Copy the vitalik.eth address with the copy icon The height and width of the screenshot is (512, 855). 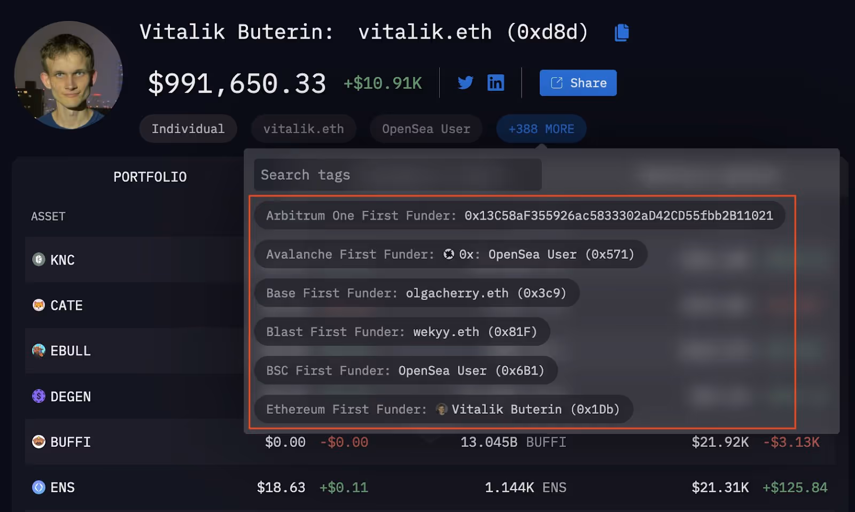[621, 33]
